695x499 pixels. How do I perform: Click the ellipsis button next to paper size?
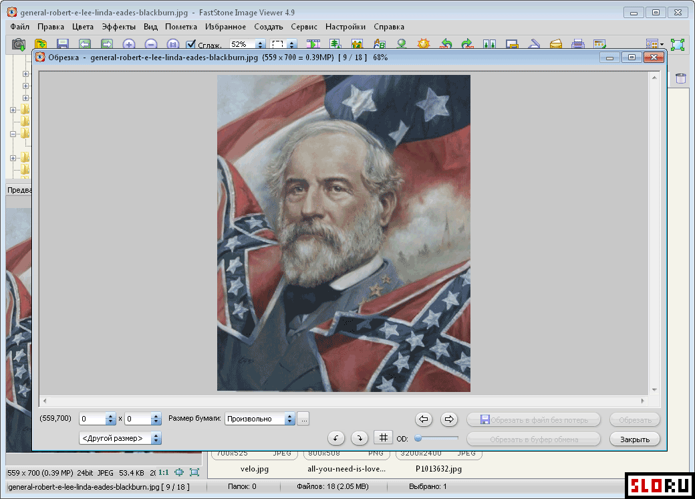pos(303,419)
